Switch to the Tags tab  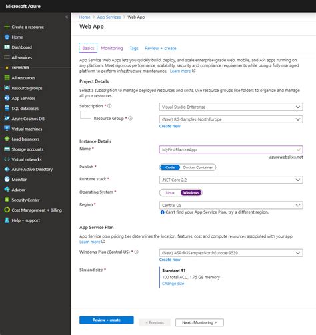[134, 48]
